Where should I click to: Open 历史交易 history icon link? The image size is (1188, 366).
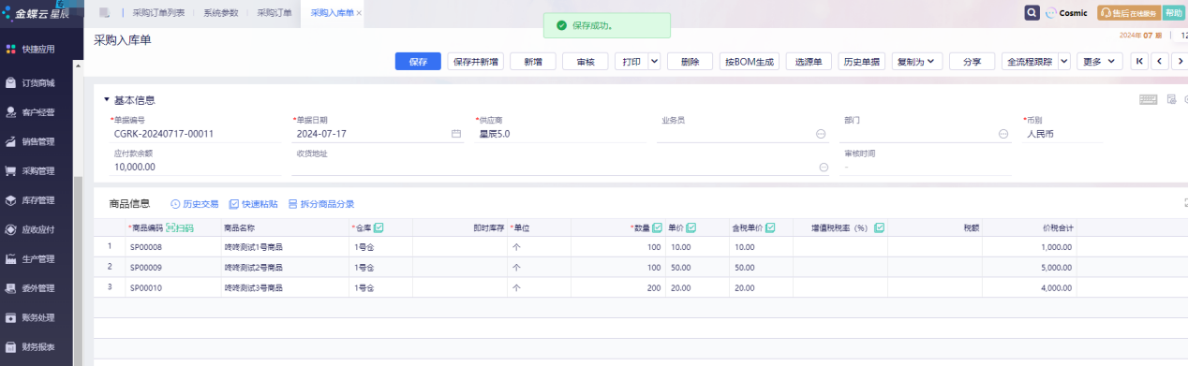[x=194, y=204]
